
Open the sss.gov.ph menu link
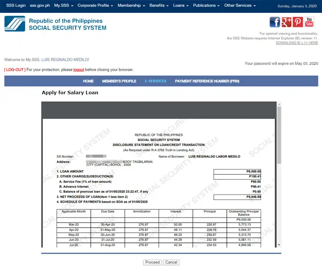click(x=40, y=6)
